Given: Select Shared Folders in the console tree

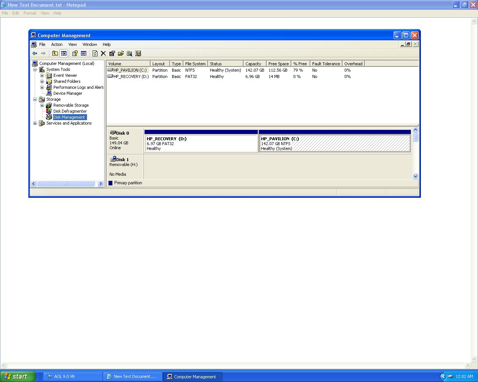Looking at the screenshot, I should tap(67, 81).
